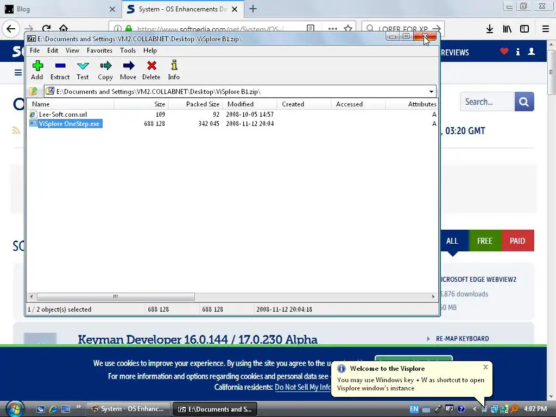Viewport: 556px width, 417px height.
Task: Click the EN language indicator in tray
Action: click(x=414, y=409)
